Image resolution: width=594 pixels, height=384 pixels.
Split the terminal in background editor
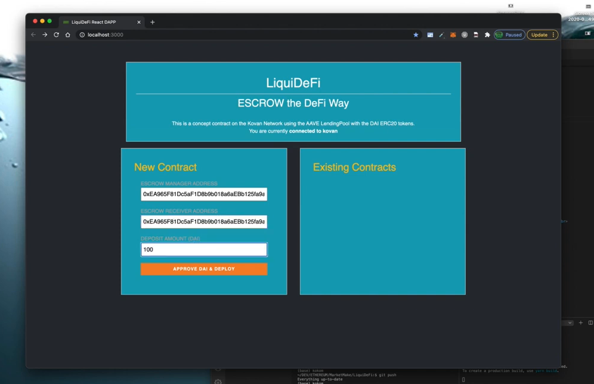(590, 323)
